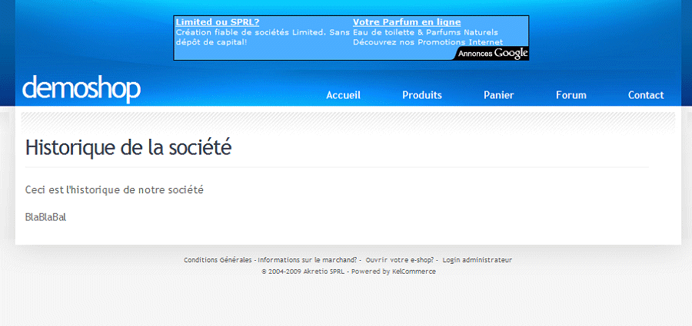Click the 'Historique de la société' heading
The width and height of the screenshot is (692, 326).
pos(128,147)
